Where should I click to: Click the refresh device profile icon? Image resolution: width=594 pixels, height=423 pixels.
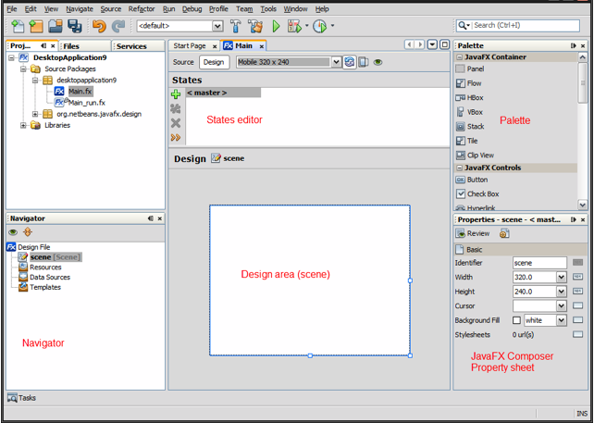click(x=350, y=62)
